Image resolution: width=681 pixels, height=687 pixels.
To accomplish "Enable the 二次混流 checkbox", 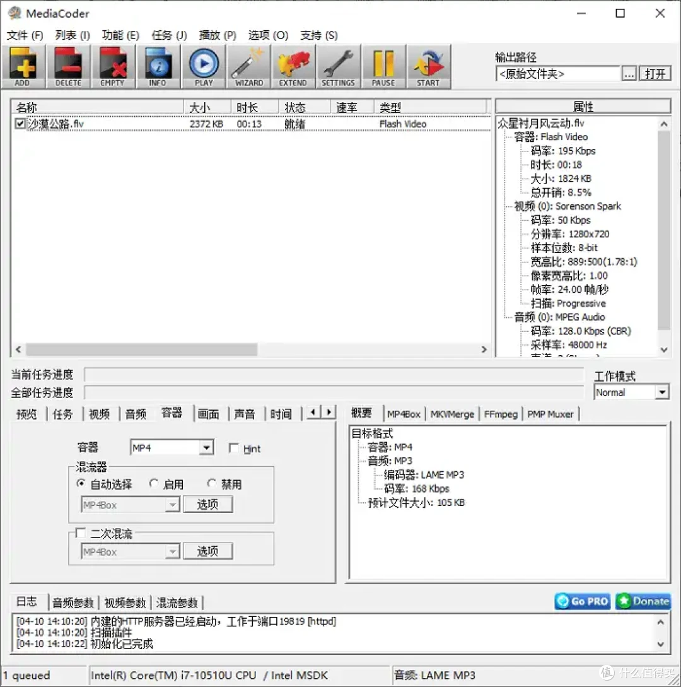I will tap(80, 533).
